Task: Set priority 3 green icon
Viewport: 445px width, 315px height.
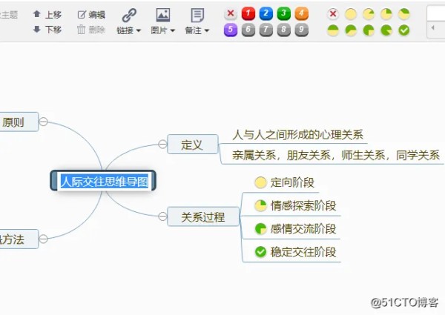Action: (283, 13)
